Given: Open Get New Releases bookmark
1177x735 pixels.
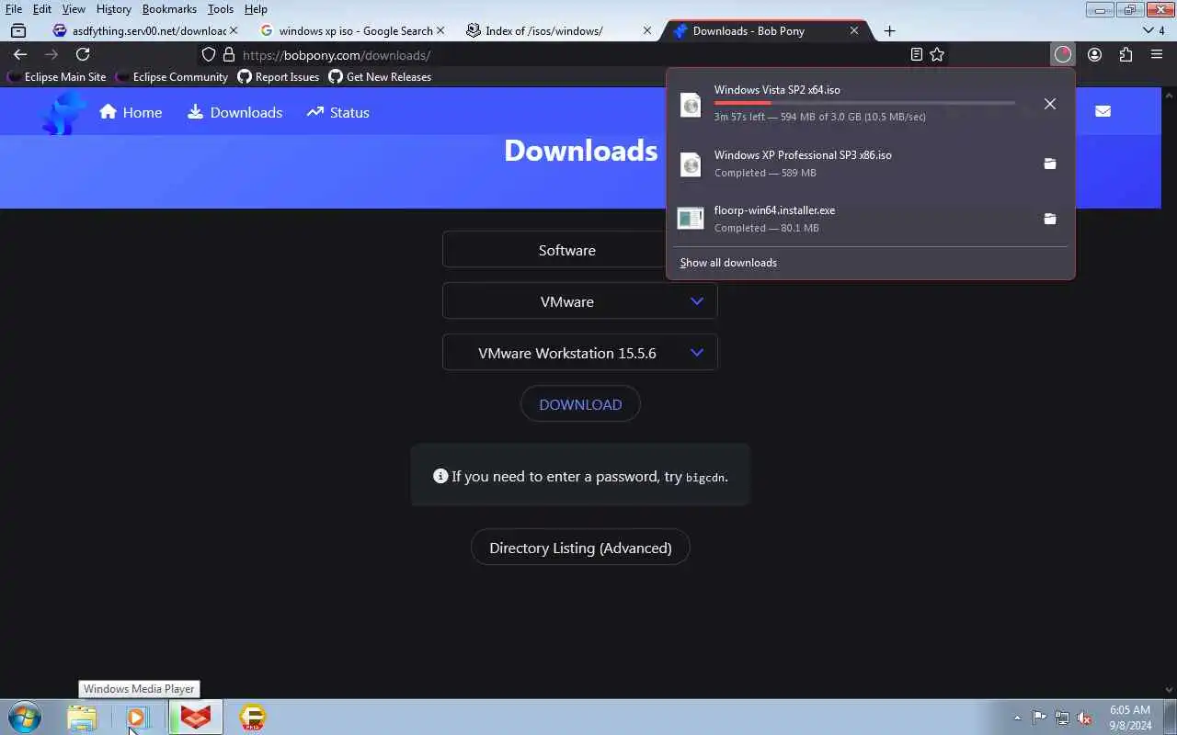Looking at the screenshot, I should pyautogui.click(x=380, y=77).
